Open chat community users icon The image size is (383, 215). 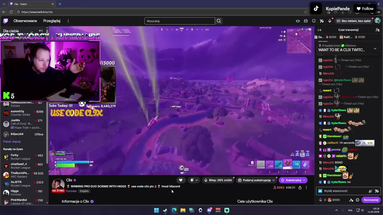pyautogui.click(x=378, y=30)
